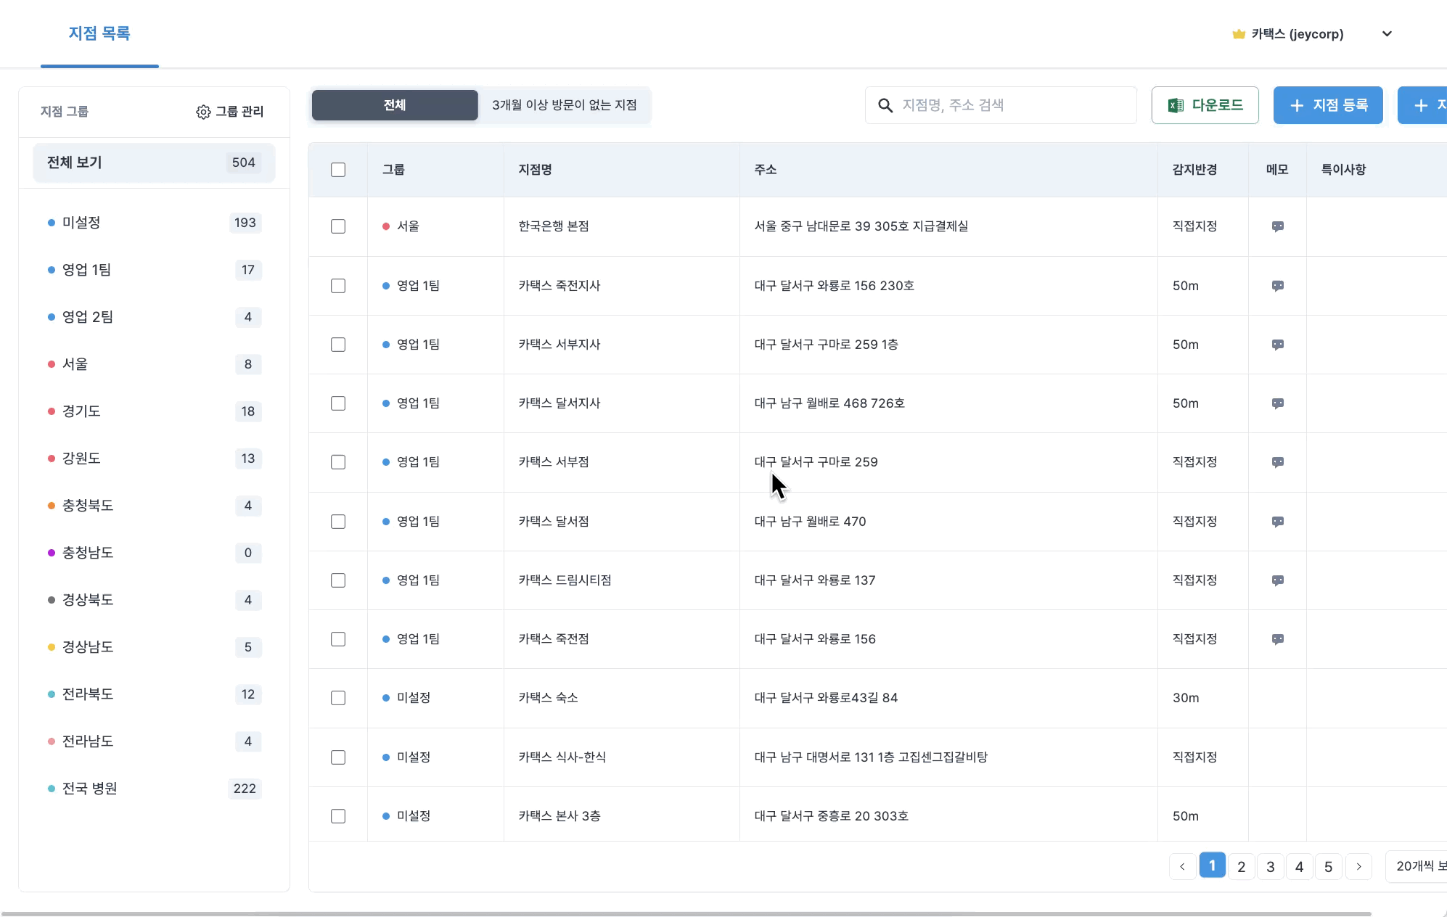Click the magnifier search icon
Image resolution: width=1447 pixels, height=917 pixels.
tap(885, 105)
